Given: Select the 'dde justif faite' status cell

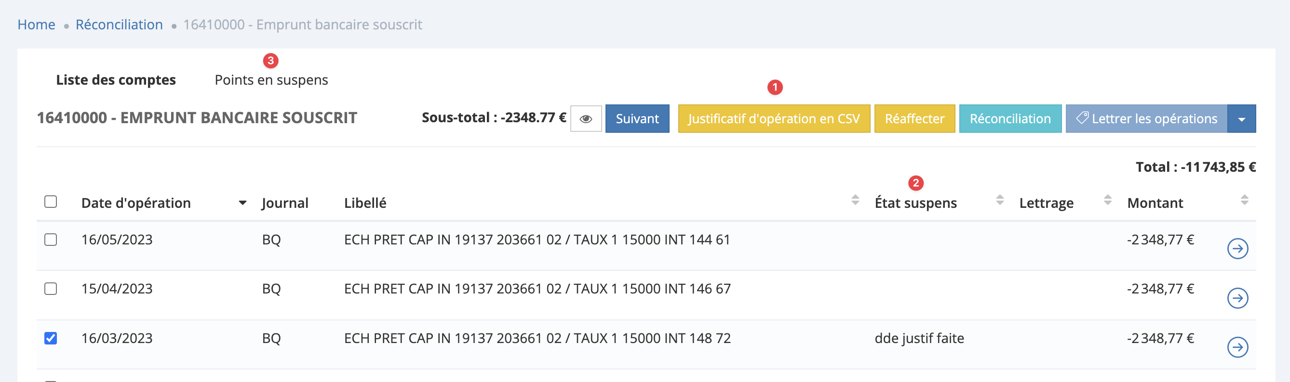Looking at the screenshot, I should click(x=919, y=339).
